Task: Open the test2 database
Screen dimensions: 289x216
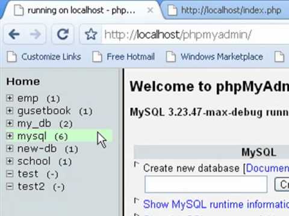Action: (x=31, y=187)
